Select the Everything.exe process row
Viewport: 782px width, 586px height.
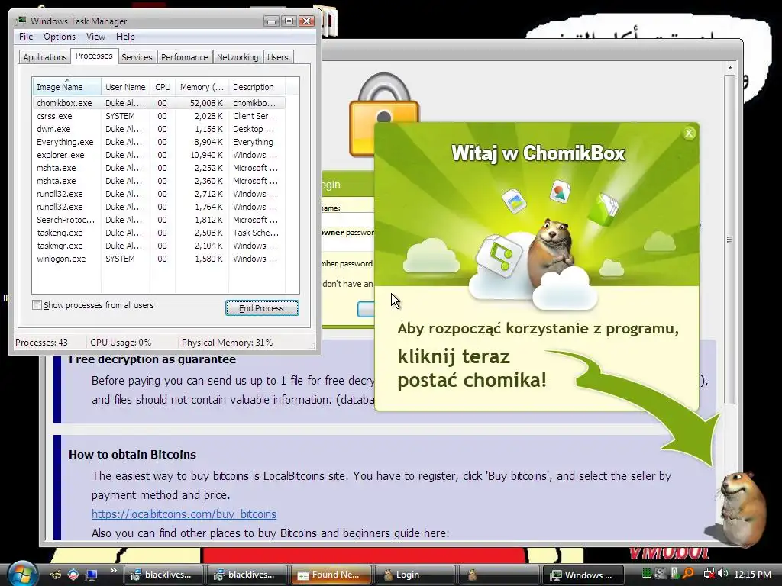159,142
